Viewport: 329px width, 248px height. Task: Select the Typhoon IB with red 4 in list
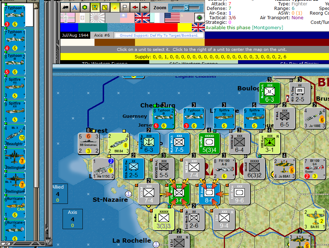(x=15, y=40)
